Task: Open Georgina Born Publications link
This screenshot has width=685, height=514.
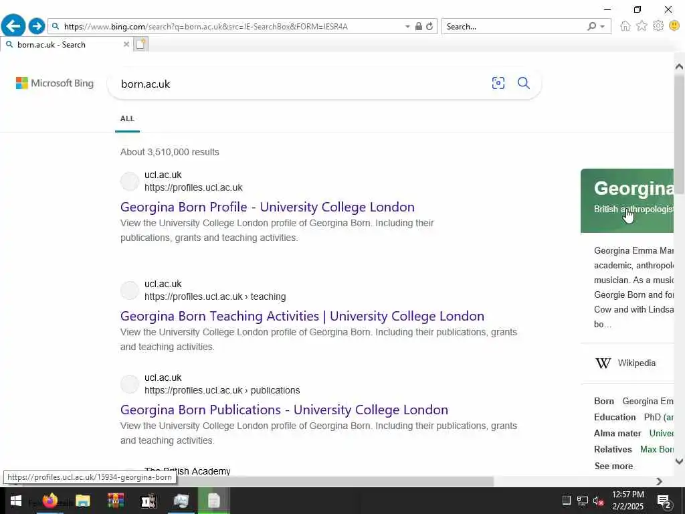Action: click(284, 410)
